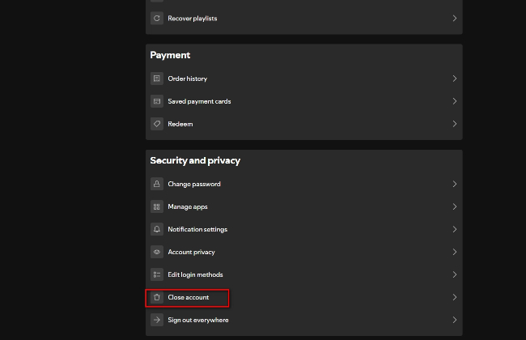Expand the Order history chevron

point(455,79)
